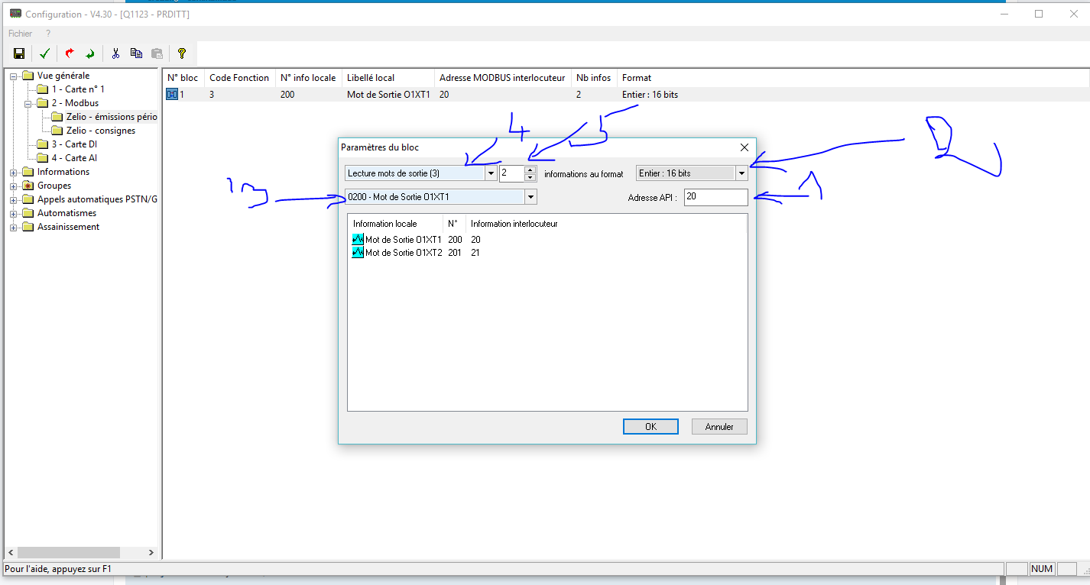
Task: Click the copy icon in toolbar
Action: [136, 53]
